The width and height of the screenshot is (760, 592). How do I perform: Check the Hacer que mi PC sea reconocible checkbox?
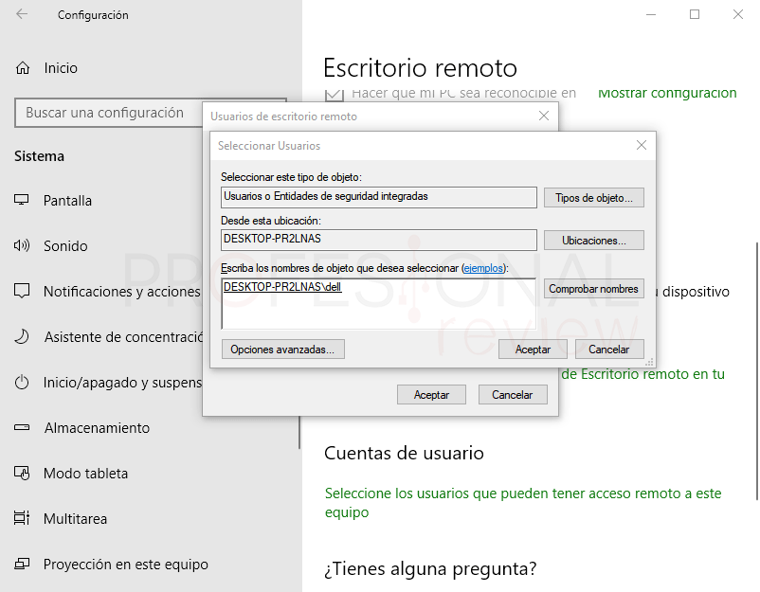334,90
